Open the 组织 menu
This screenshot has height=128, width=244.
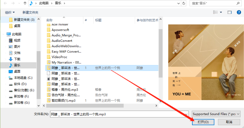(10, 12)
